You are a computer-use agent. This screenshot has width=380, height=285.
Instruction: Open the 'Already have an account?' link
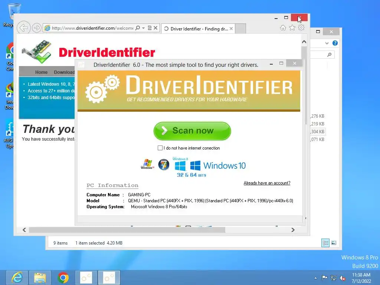(267, 183)
